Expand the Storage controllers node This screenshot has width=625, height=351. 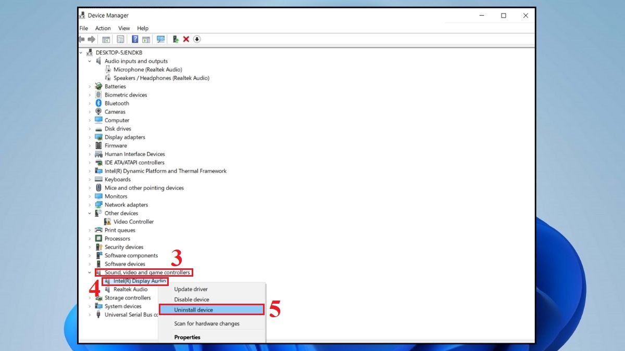coord(90,298)
